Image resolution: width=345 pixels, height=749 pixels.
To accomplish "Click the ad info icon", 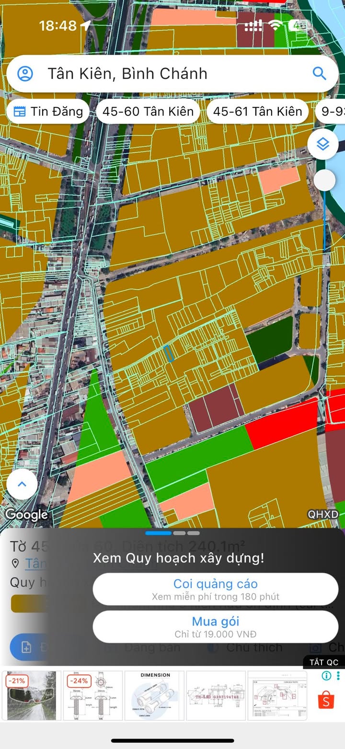I will coord(326,676).
